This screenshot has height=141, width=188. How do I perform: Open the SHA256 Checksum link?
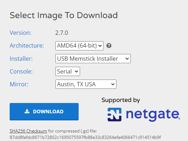(x=28, y=131)
